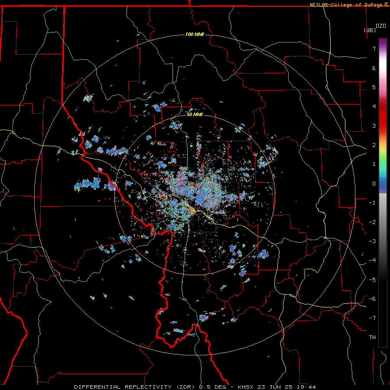This screenshot has width=390, height=390.
Task: Click the 1 tick label on the color scale
Action: [374, 164]
